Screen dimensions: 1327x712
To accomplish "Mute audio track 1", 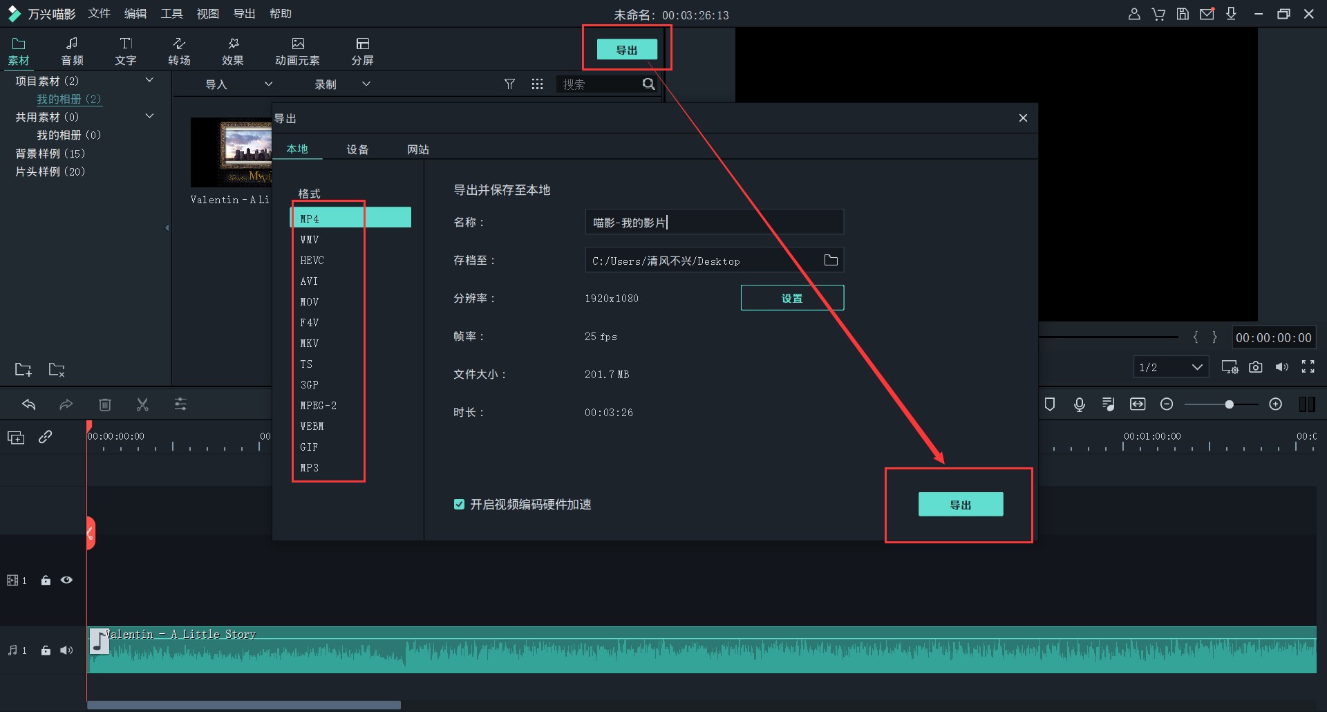I will [66, 650].
